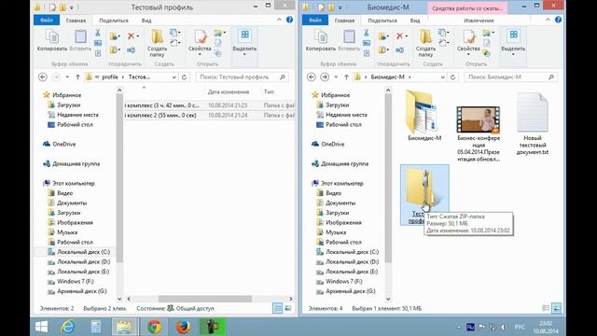
Task: Click in the Поиск: Тестовый профиль search field
Action: coord(243,77)
